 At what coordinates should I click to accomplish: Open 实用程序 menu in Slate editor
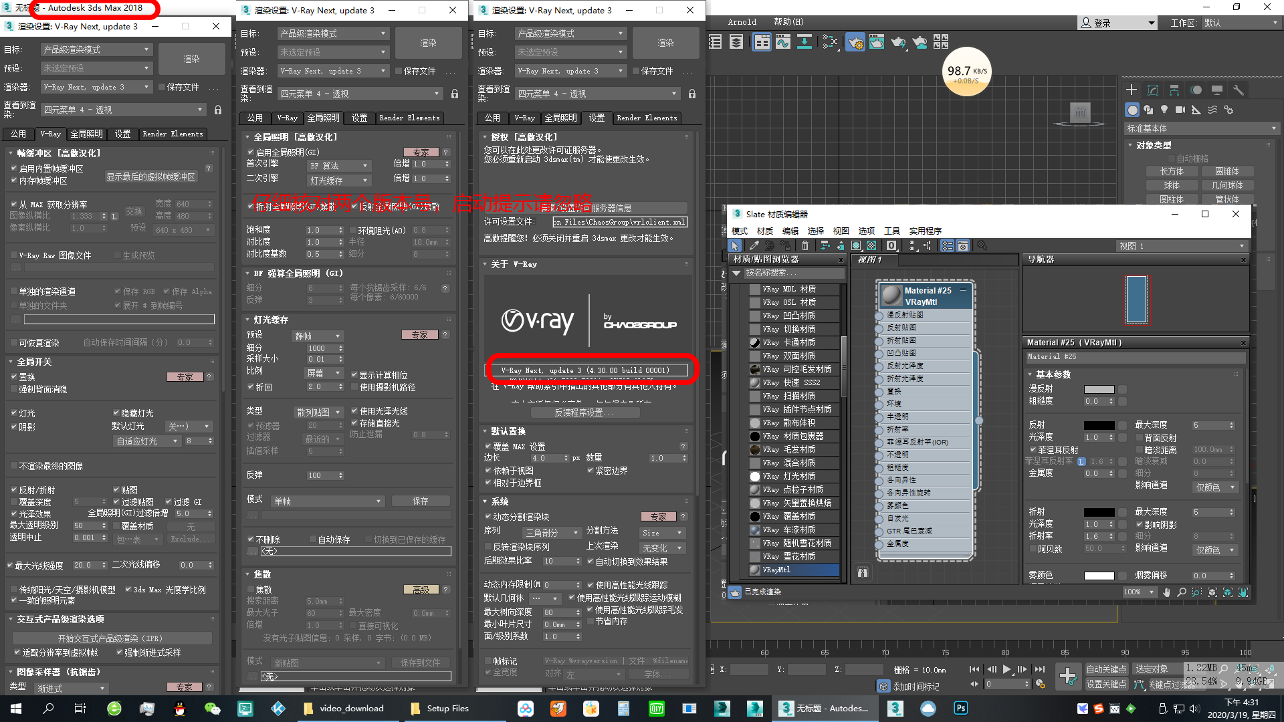click(x=926, y=231)
